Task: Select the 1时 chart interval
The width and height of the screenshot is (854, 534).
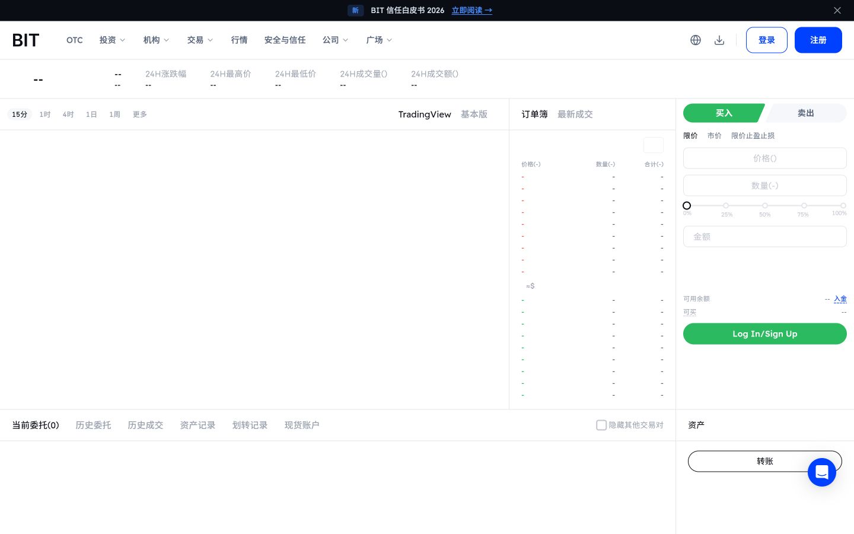Action: point(45,115)
